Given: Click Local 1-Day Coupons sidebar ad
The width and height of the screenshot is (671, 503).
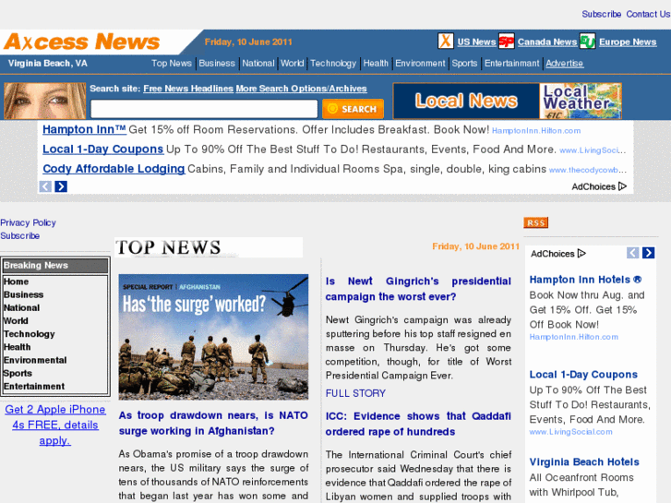Looking at the screenshot, I should click(583, 375).
